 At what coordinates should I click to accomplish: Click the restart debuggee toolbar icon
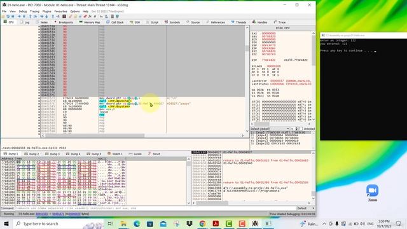pos(8,17)
